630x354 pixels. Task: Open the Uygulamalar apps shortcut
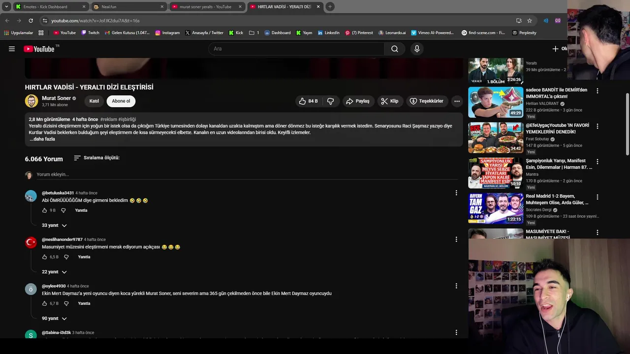[x=18, y=33]
